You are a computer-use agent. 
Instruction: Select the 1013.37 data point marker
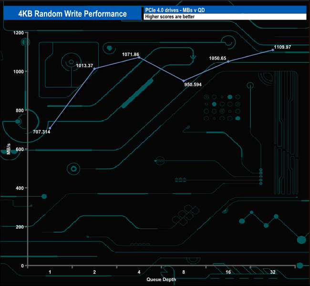pyautogui.click(x=94, y=69)
